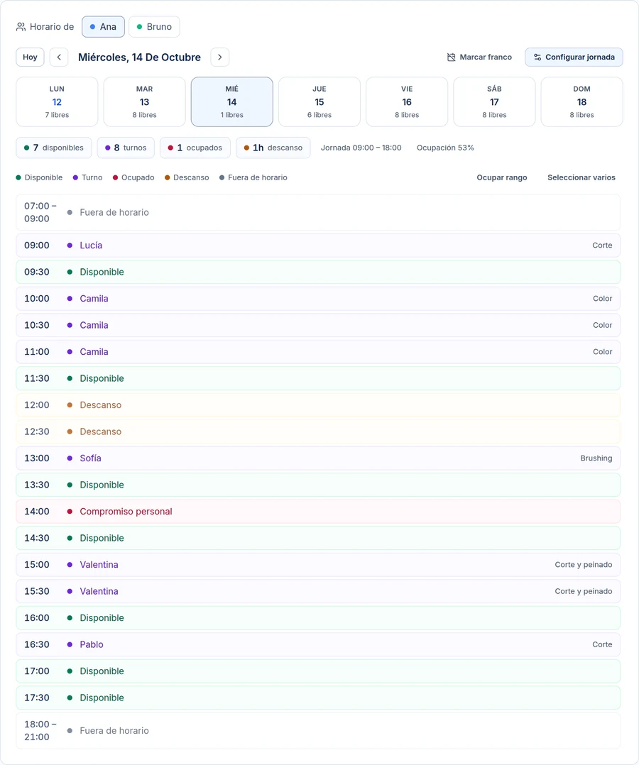Select Friday 16 day tab
The height and width of the screenshot is (765, 639).
(407, 101)
